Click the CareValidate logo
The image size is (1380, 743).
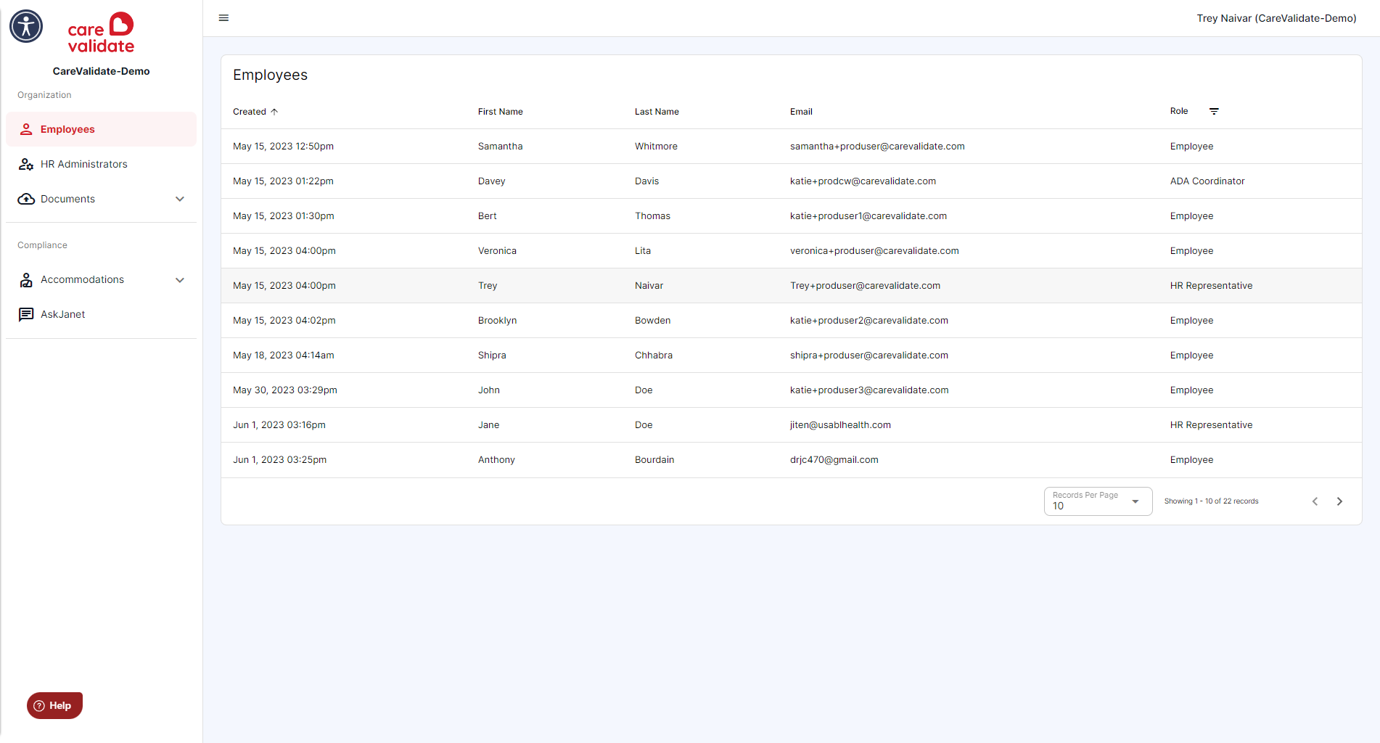(101, 33)
